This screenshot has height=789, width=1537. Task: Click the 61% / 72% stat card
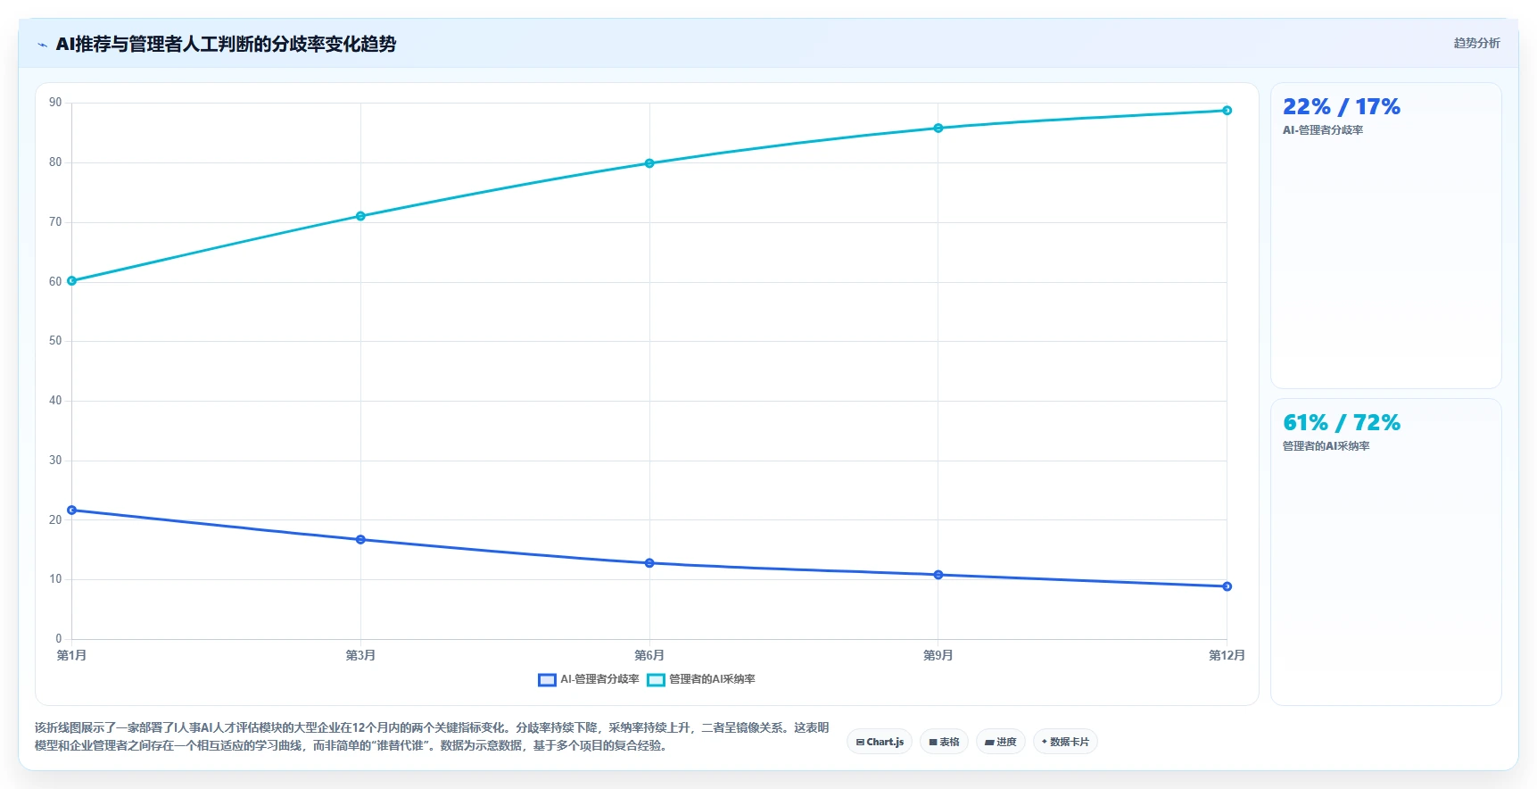[x=1386, y=552]
